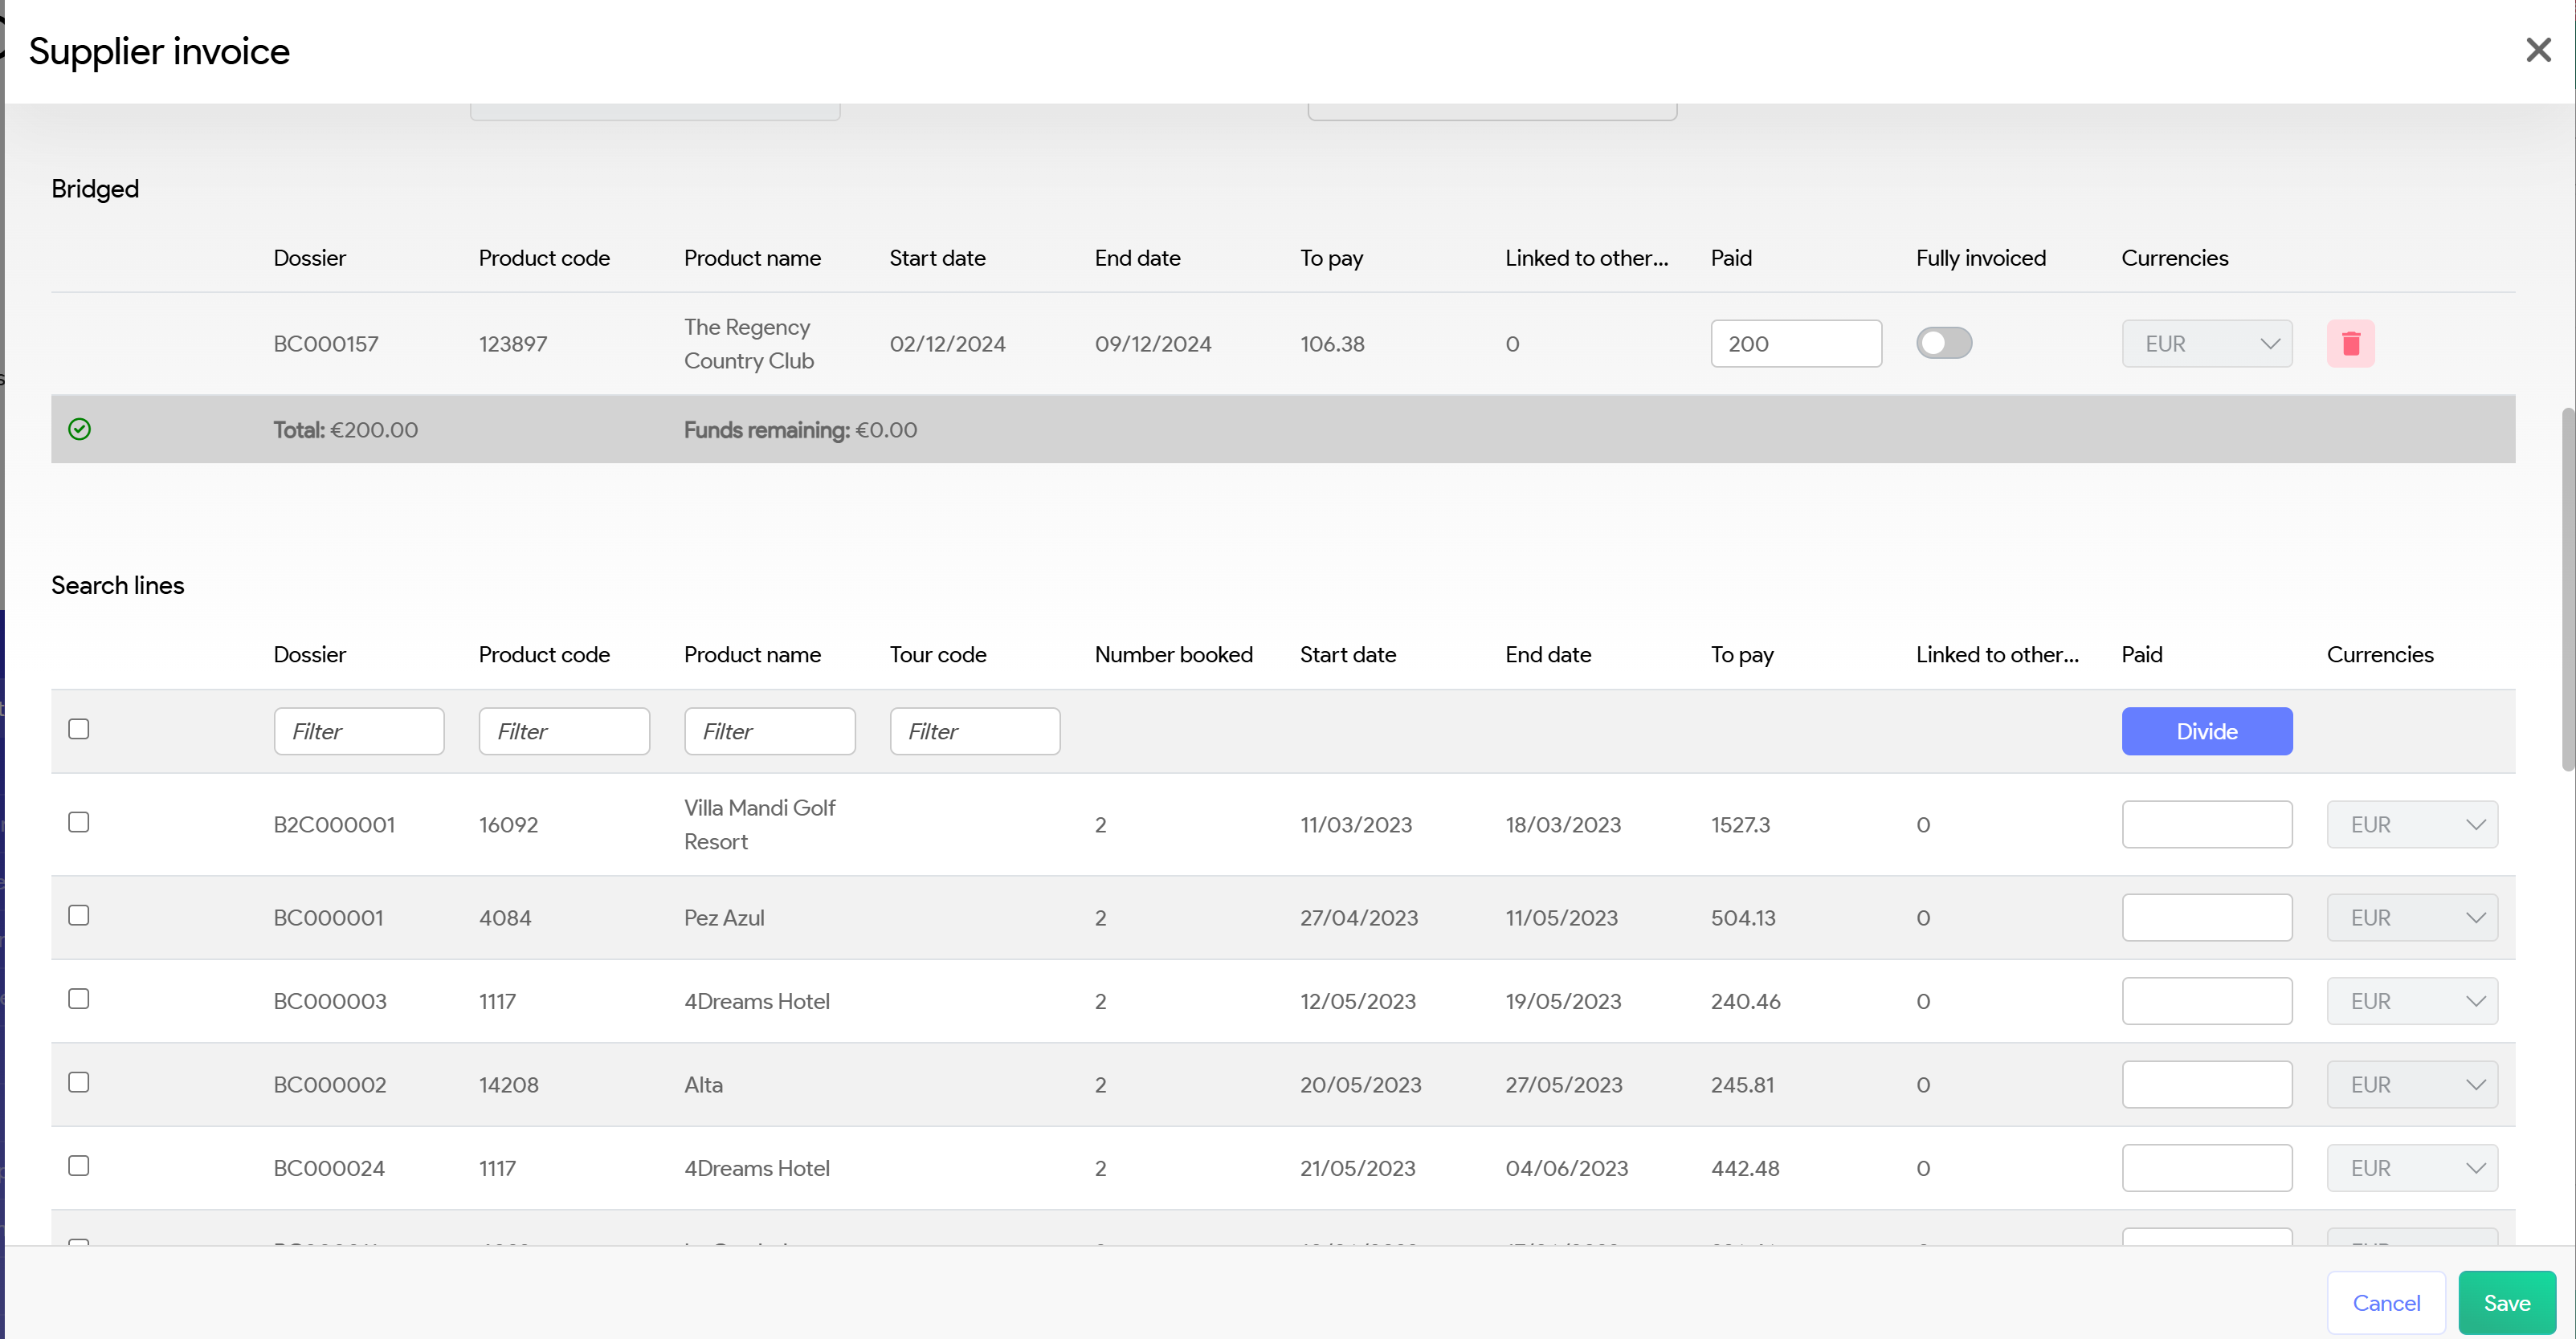Screen dimensions: 2576x1339
Task: Expand the currency dropdown for Villa Mandi Golf Resort
Action: 2411,824
